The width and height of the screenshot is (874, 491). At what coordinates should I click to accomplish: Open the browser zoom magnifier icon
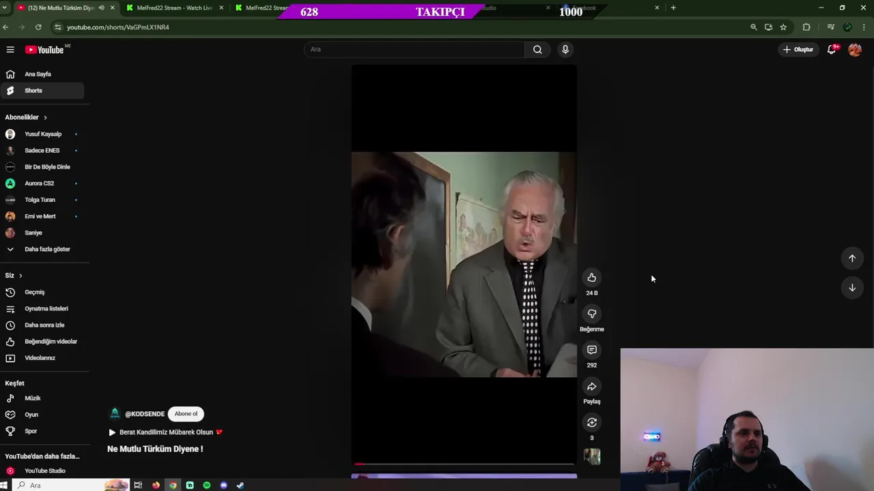(754, 27)
